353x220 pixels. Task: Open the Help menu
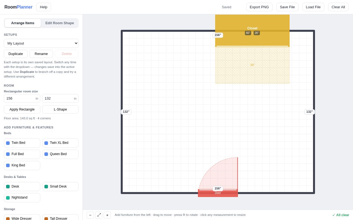click(44, 7)
